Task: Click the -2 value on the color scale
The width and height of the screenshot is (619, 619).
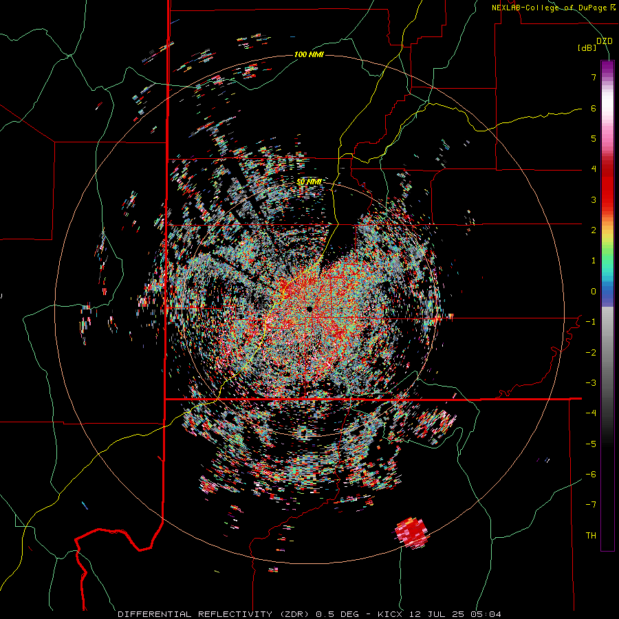Action: tap(591, 352)
